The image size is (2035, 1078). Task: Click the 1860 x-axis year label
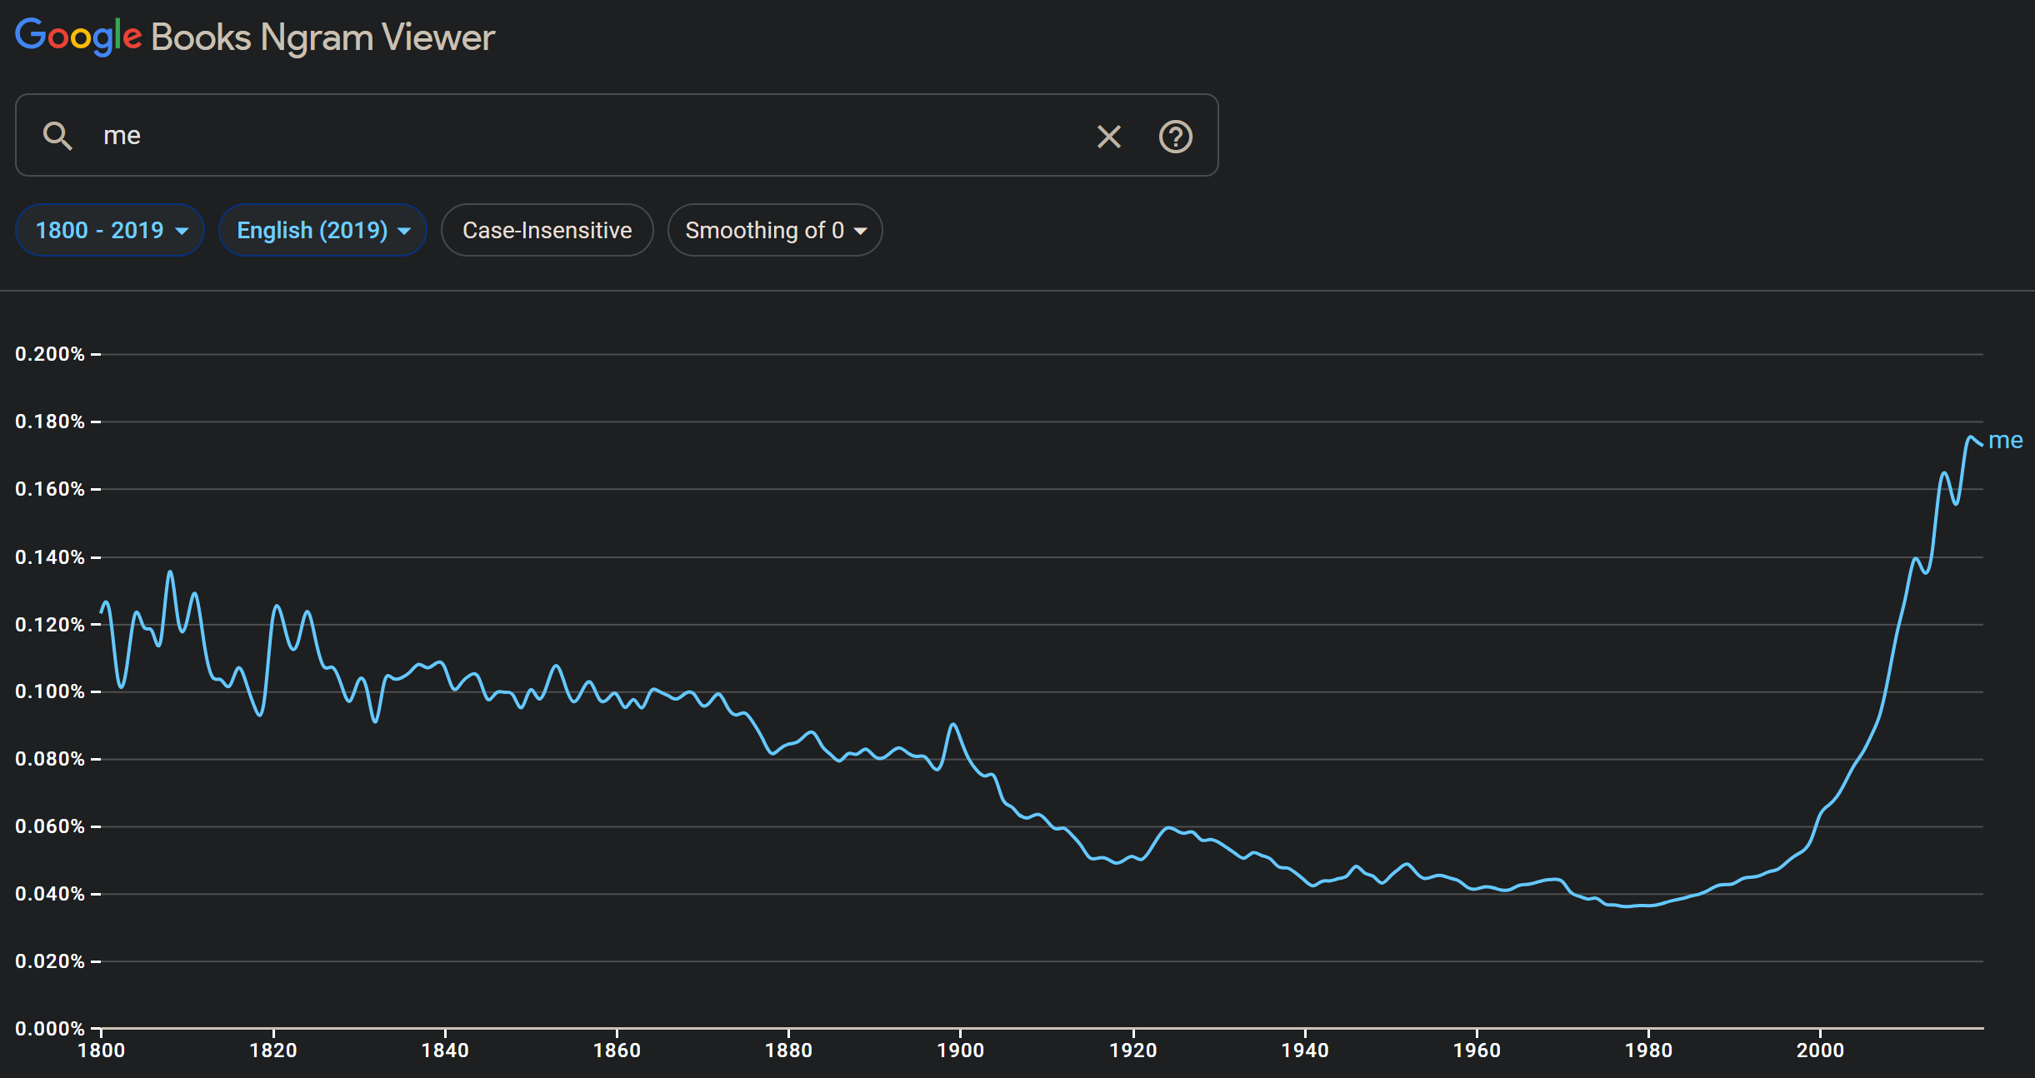click(x=617, y=1051)
